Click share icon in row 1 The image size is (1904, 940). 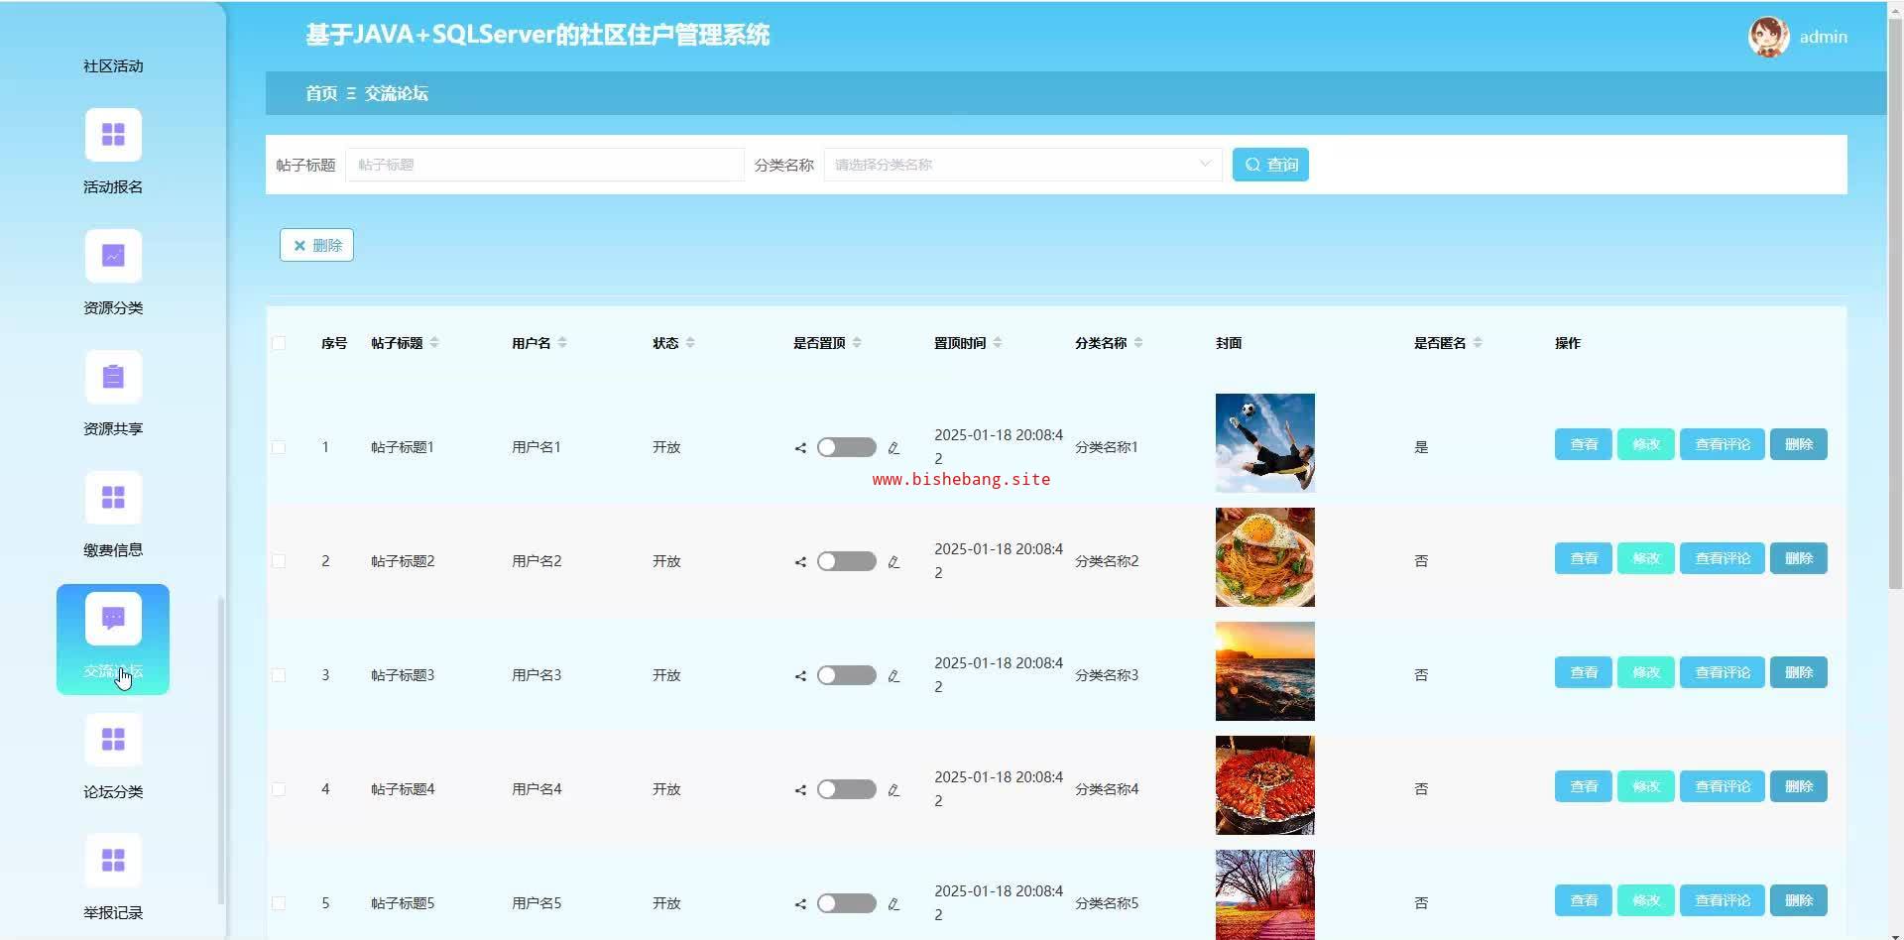coord(800,448)
